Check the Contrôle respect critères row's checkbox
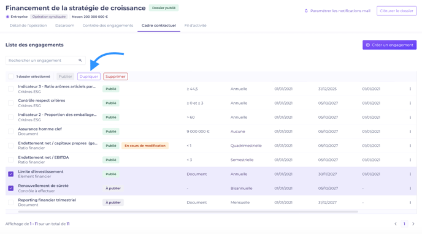This screenshot has height=234, width=422. (11, 103)
